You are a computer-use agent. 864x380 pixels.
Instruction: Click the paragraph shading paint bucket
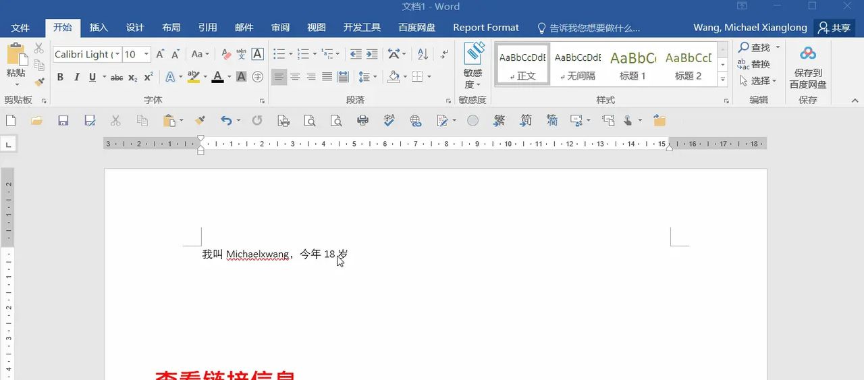394,77
